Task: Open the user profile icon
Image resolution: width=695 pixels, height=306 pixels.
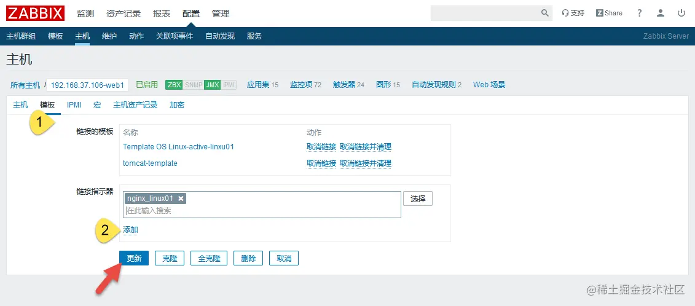Action: click(x=661, y=14)
